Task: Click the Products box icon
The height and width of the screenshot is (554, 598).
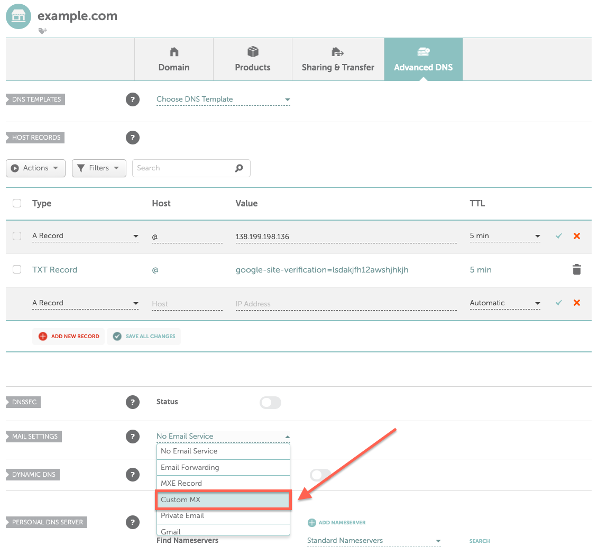Action: pos(252,52)
